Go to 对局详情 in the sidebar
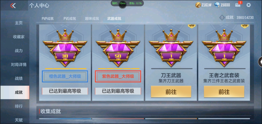 click(19, 64)
